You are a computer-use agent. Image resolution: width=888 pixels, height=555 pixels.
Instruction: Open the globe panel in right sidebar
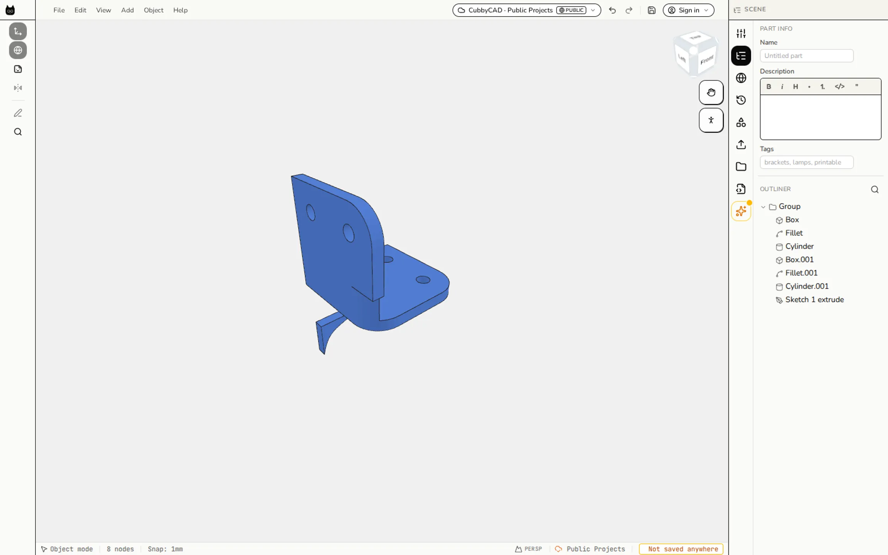click(741, 78)
